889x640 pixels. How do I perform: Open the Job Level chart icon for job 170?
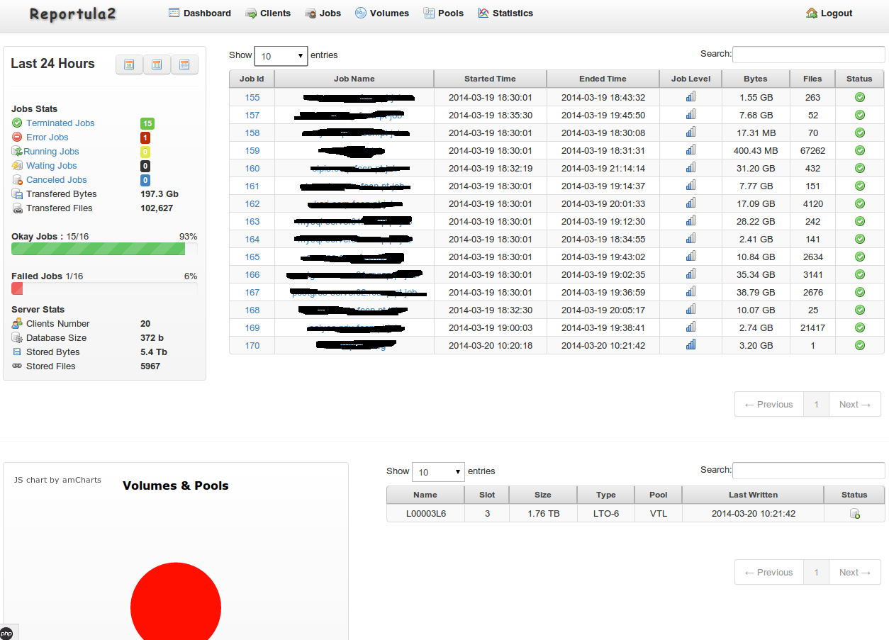[690, 344]
